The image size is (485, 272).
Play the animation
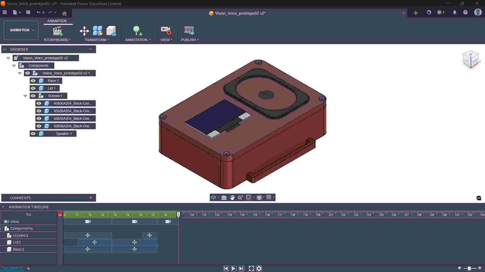coord(234,268)
